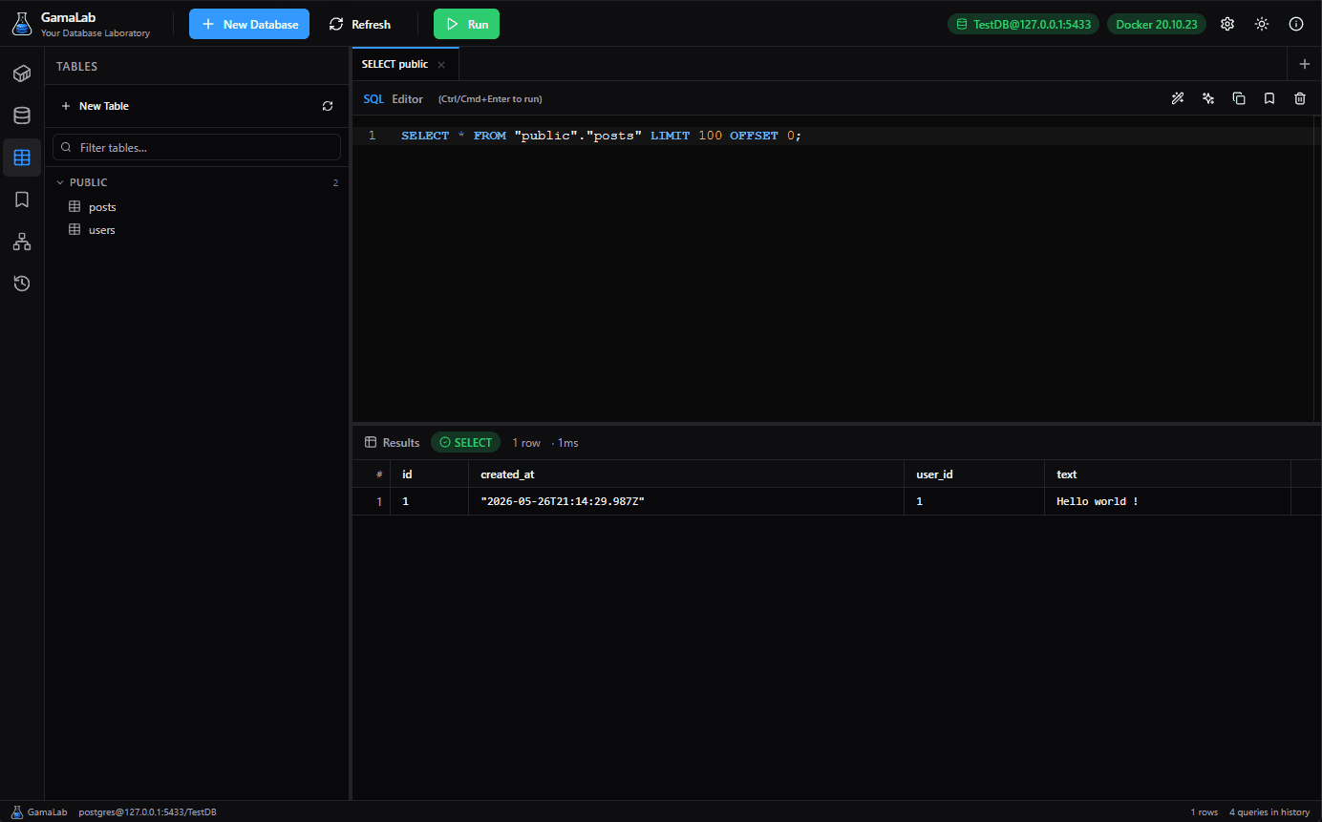Click the TABLES panel heading
This screenshot has width=1322, height=822.
77,67
